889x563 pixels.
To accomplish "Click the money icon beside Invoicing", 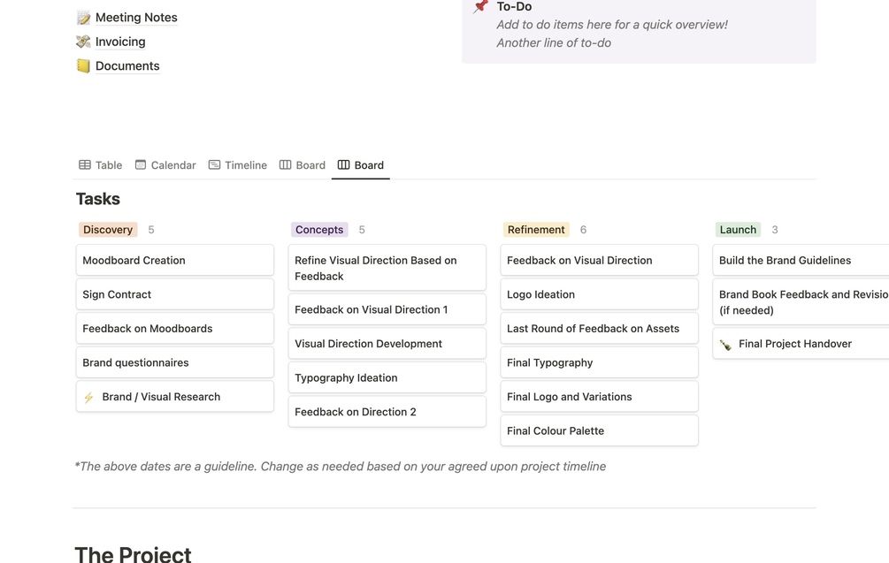I will (83, 42).
